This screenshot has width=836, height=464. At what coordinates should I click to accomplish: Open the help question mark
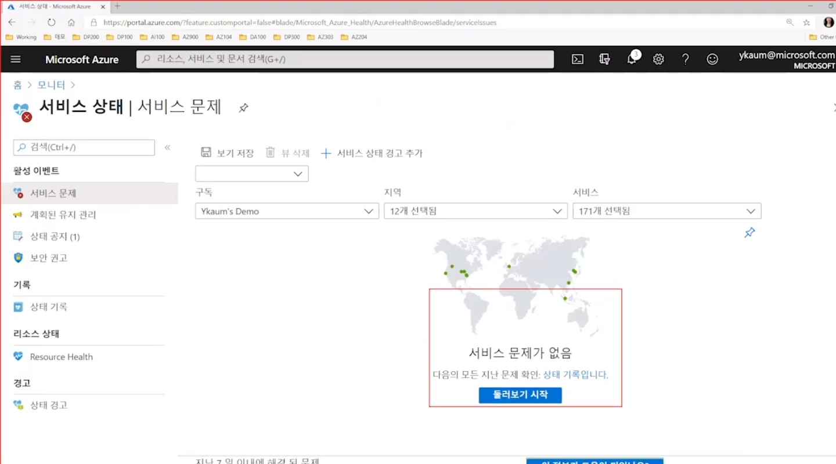point(686,59)
